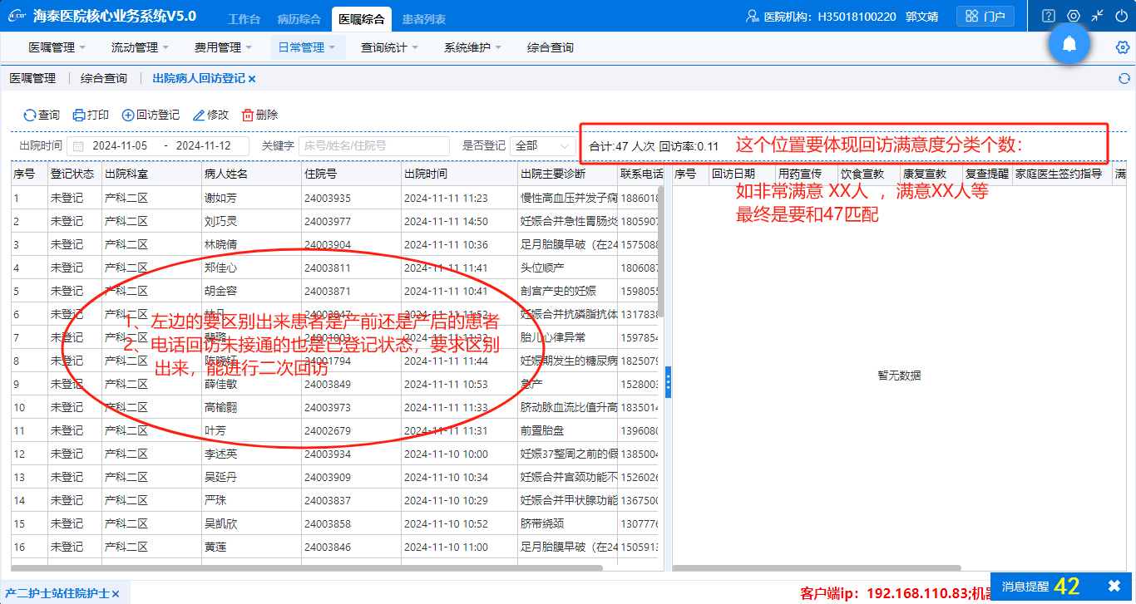1136x604 pixels.
Task: Select patient 吴凯欣 in the table
Action: click(x=220, y=523)
